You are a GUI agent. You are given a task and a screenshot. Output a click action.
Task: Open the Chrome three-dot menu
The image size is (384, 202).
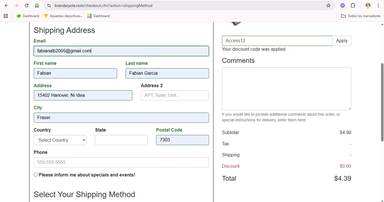tap(378, 5)
